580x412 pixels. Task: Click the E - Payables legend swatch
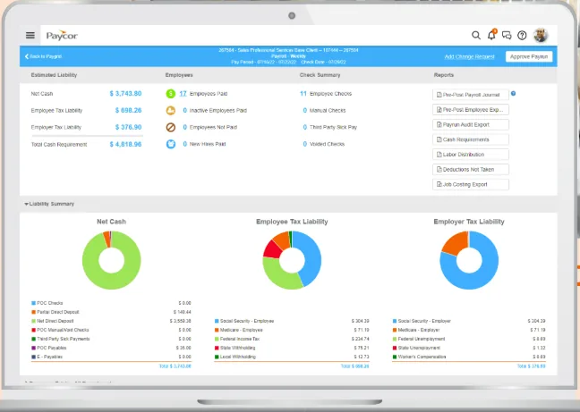click(x=34, y=357)
